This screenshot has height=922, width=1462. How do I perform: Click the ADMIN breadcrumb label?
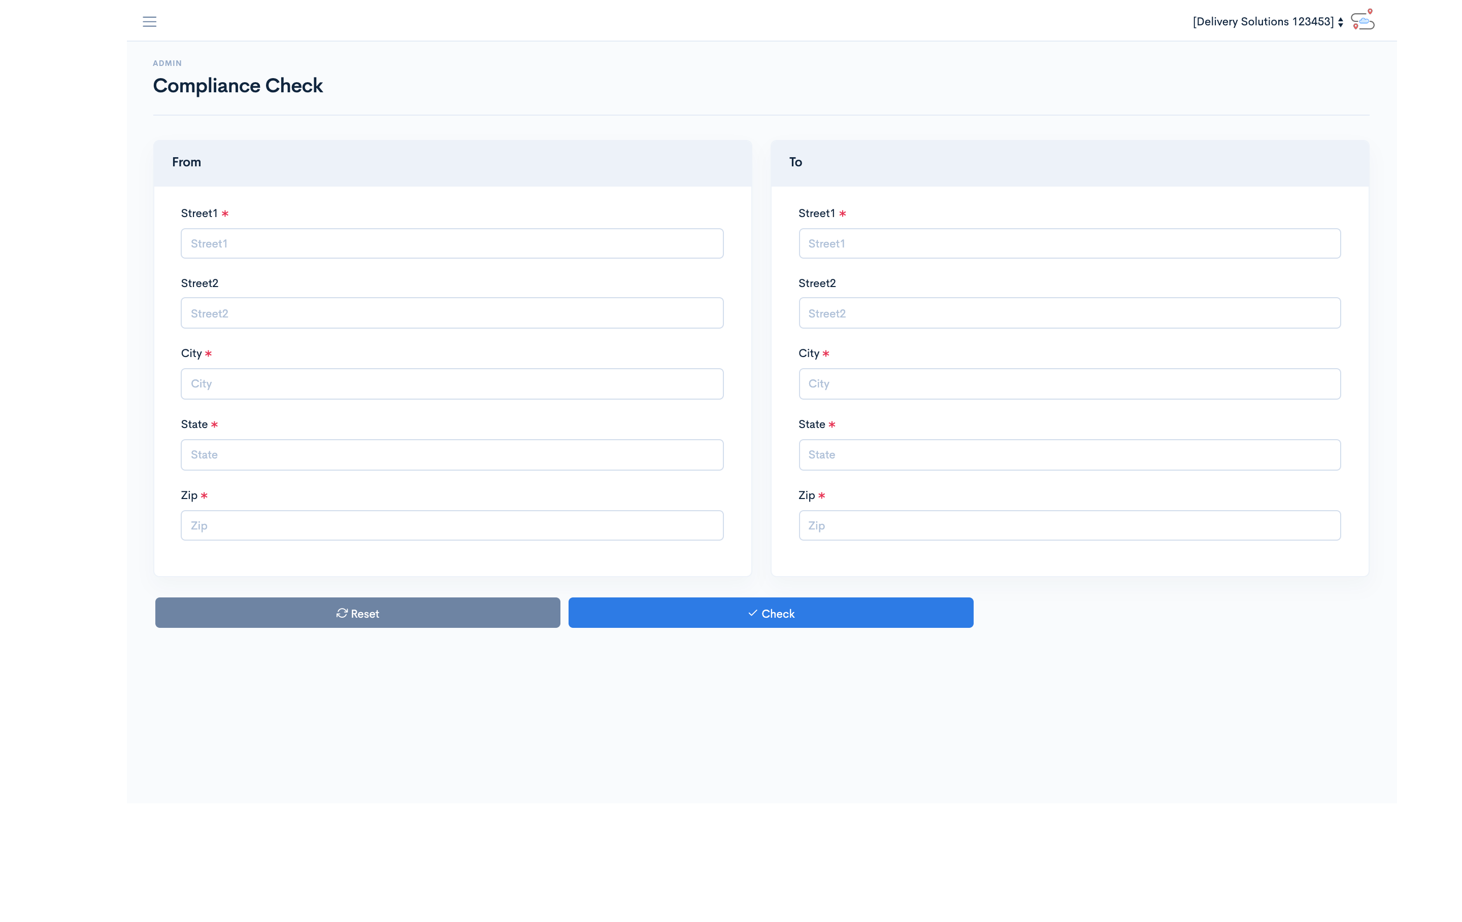coord(167,63)
